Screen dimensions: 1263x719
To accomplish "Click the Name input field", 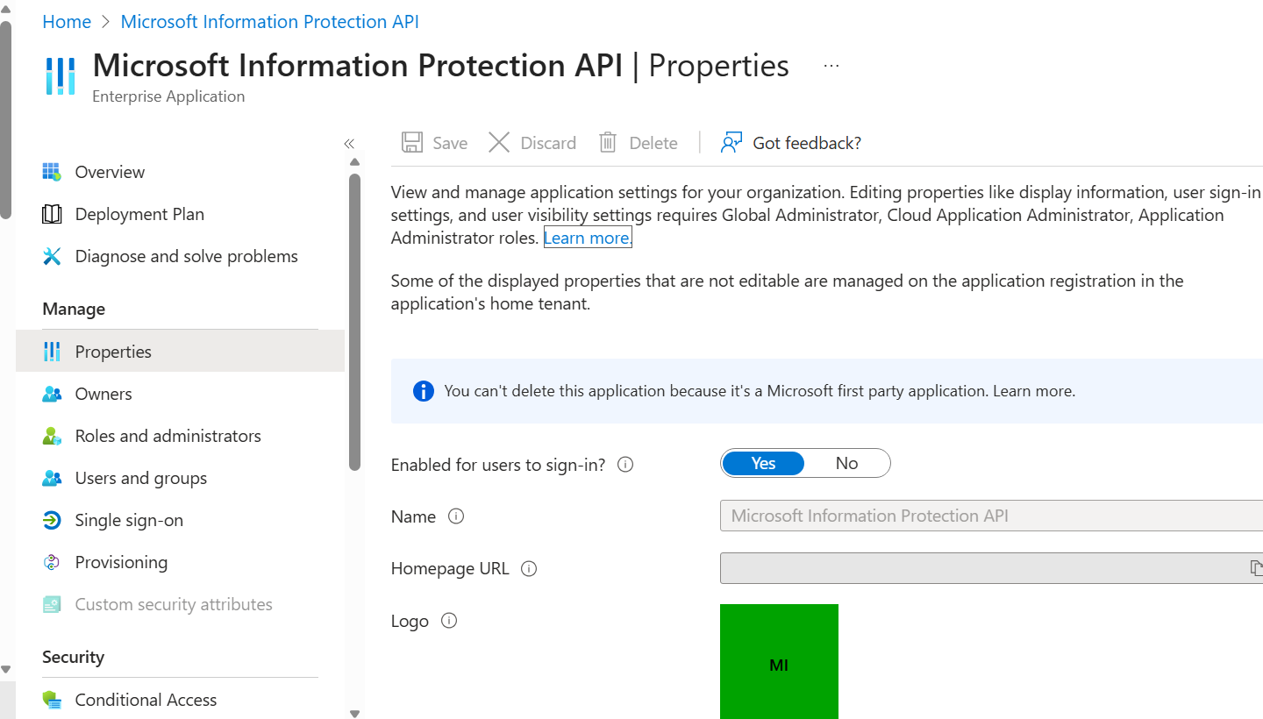I will tap(991, 516).
